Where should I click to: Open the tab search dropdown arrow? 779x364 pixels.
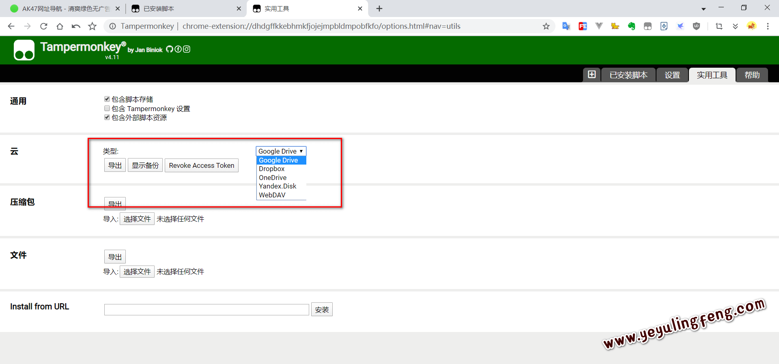click(x=704, y=9)
